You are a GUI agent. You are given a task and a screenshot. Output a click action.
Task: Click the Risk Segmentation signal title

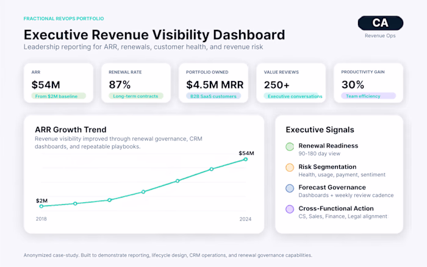[x=328, y=166]
